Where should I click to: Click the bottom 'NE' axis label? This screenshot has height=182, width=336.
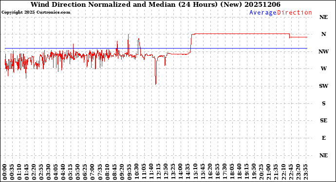point(323,155)
